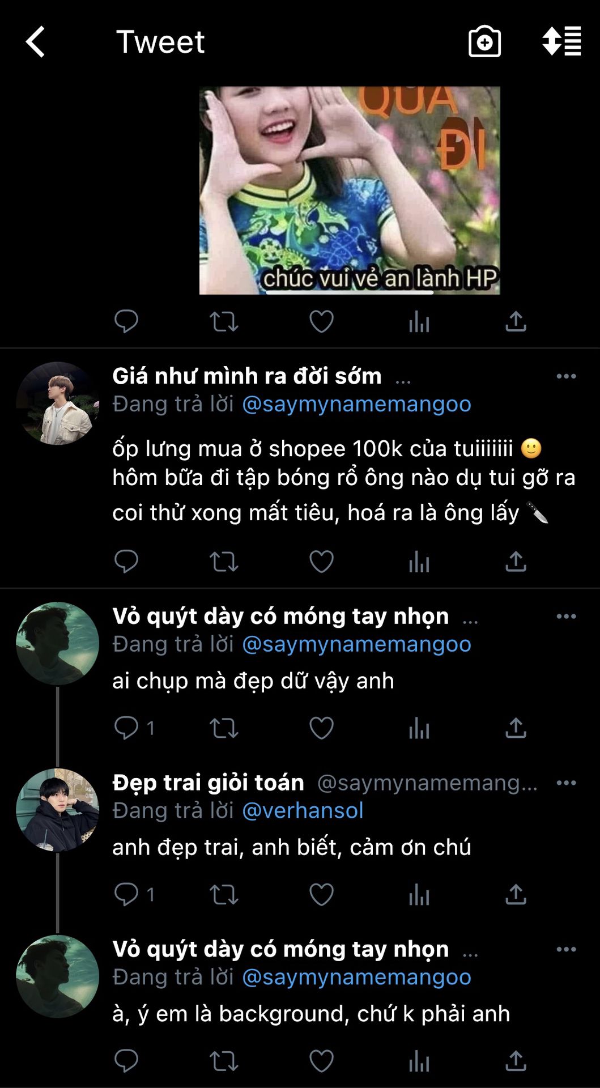Image resolution: width=600 pixels, height=1088 pixels.
Task: Like the "anh đẹp trai, anh biết" reply
Action: (321, 895)
